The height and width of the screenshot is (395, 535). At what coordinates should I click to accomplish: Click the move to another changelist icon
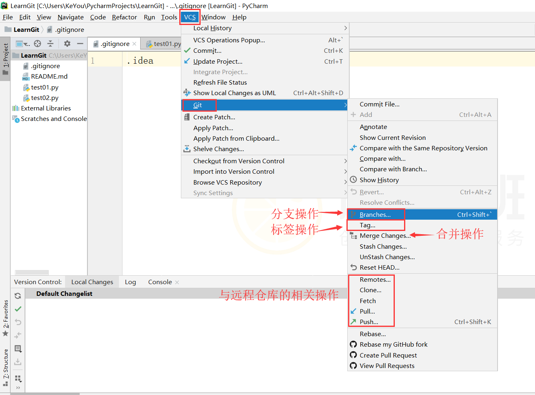pyautogui.click(x=18, y=335)
